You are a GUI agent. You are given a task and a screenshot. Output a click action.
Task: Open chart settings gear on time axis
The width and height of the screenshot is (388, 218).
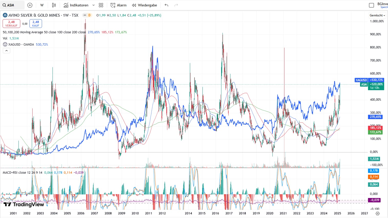[x=377, y=213]
